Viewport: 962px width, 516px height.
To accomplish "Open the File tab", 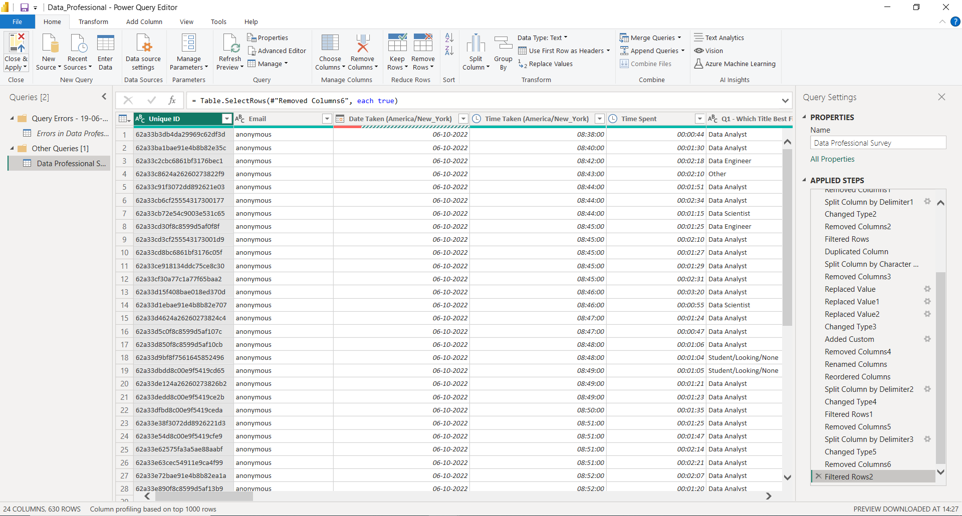I will pos(18,22).
